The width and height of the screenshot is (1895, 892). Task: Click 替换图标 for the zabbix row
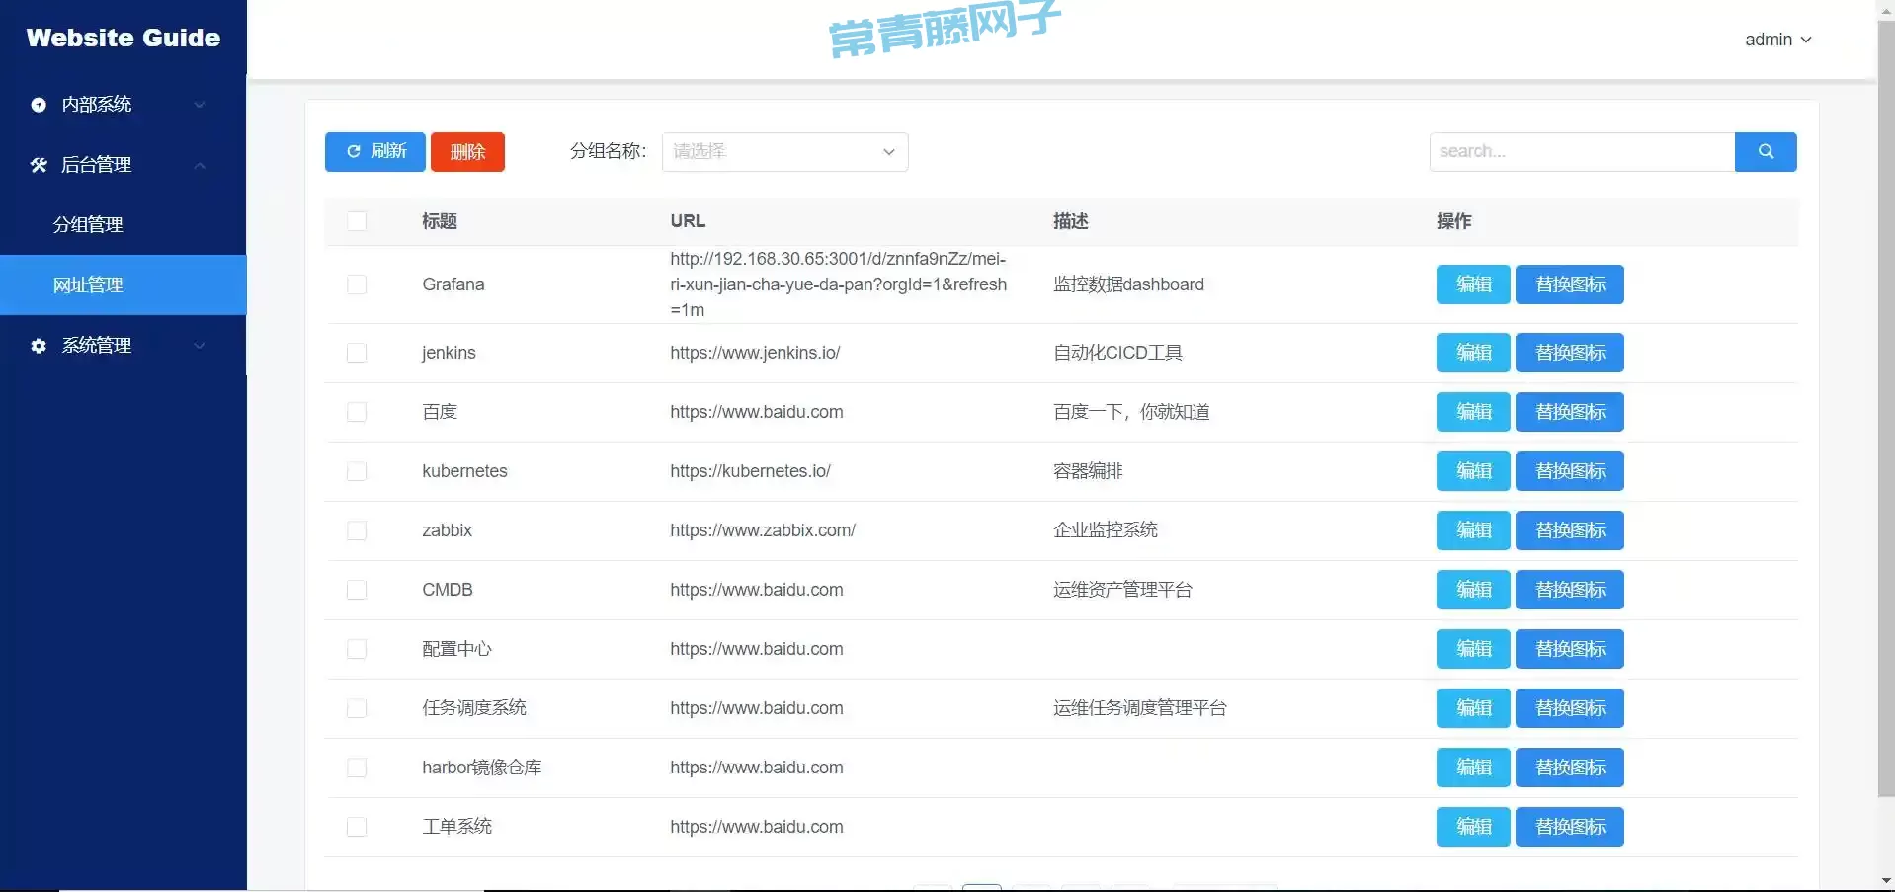click(x=1569, y=530)
